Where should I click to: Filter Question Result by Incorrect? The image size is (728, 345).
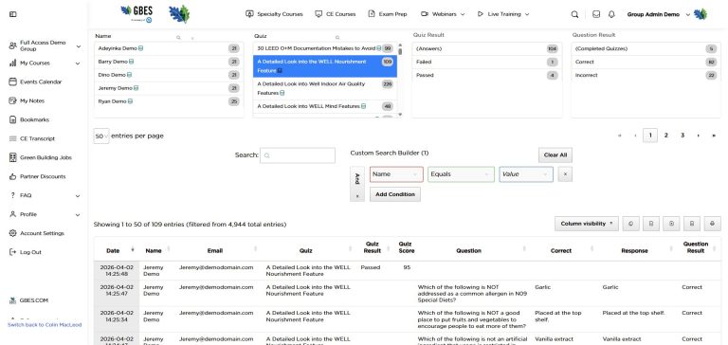(x=646, y=75)
